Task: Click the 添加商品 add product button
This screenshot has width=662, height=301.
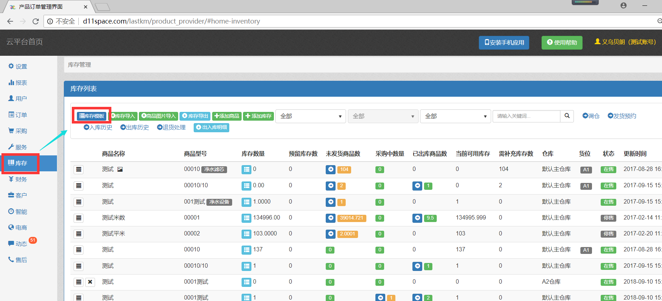Action: click(x=227, y=116)
